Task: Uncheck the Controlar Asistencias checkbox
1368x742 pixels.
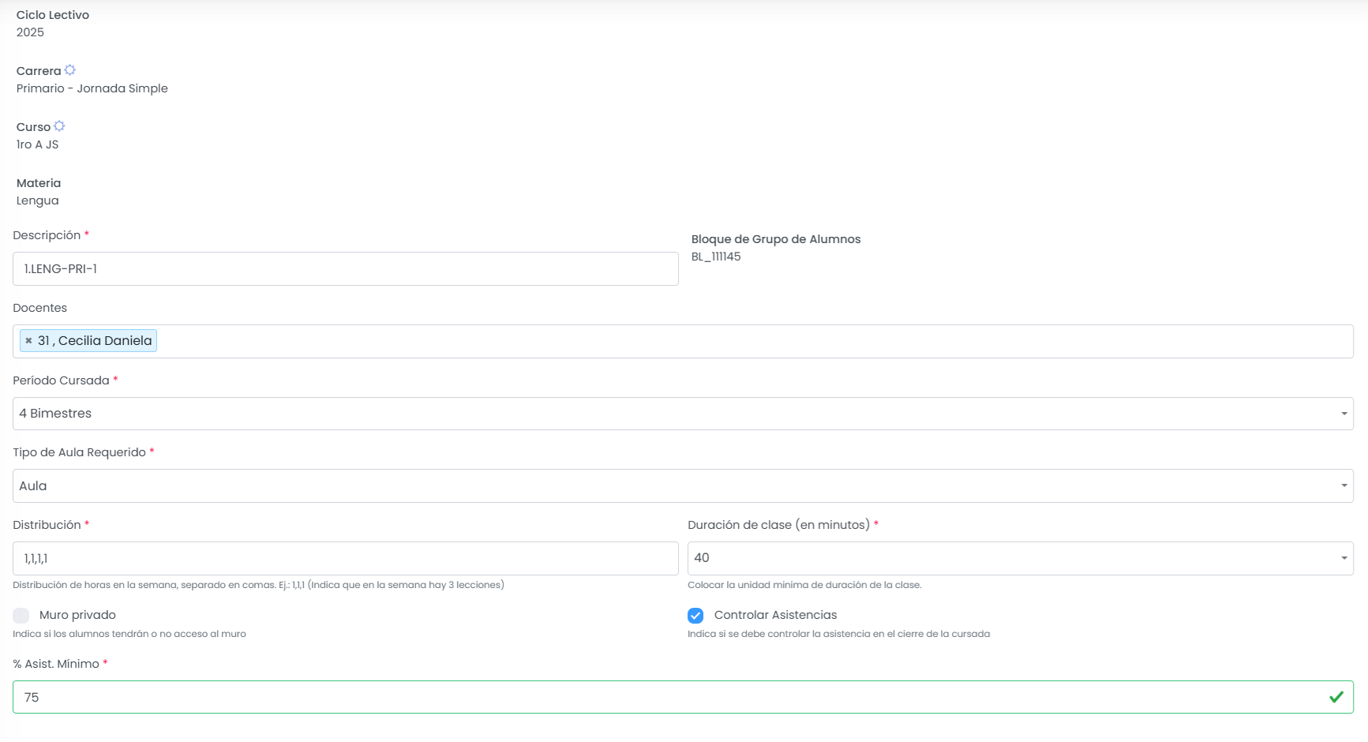Action: pos(695,616)
